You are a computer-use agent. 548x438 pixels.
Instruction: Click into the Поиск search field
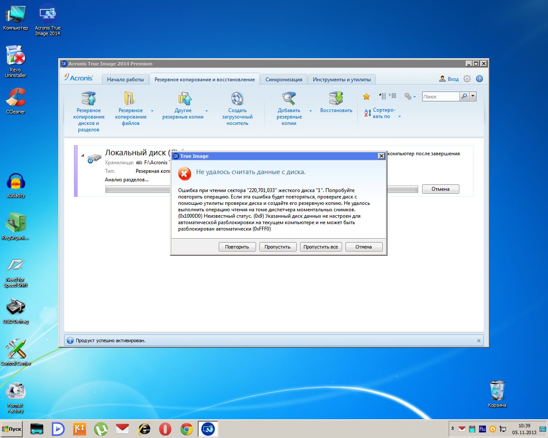[440, 97]
